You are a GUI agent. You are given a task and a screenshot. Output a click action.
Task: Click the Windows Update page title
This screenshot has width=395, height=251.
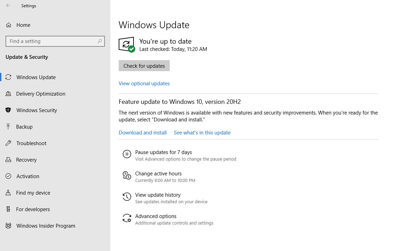click(154, 25)
